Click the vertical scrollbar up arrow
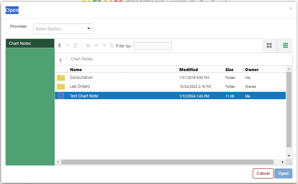298x184 pixels. tap(289, 69)
